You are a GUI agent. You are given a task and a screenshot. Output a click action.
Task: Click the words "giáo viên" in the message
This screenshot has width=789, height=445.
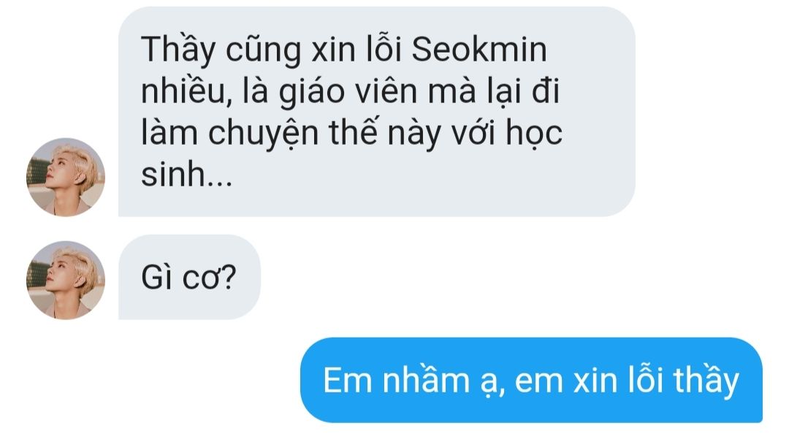[348, 93]
